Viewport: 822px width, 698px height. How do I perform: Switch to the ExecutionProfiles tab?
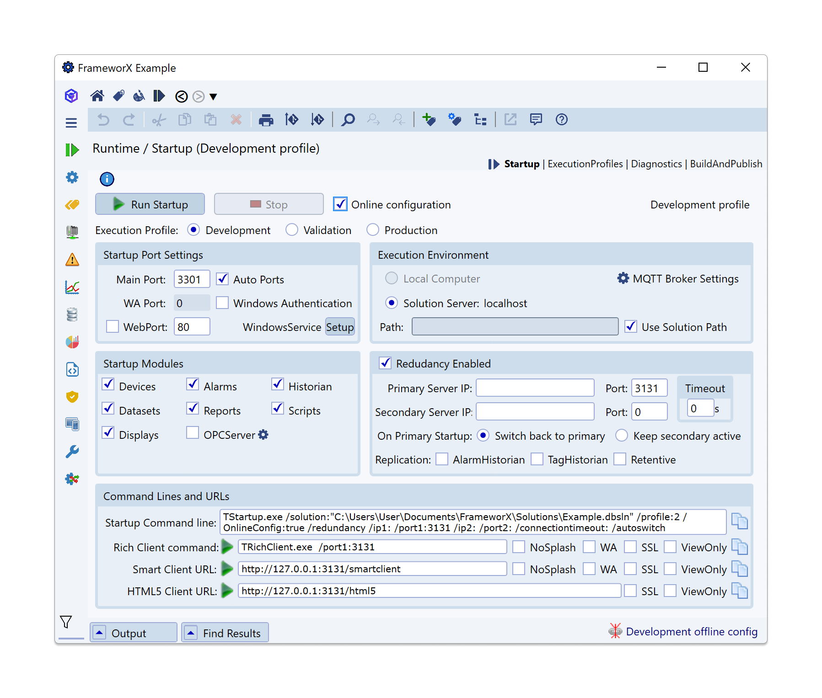tap(585, 164)
